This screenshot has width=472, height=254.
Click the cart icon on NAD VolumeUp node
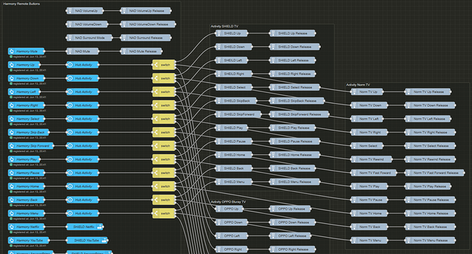(x=70, y=11)
